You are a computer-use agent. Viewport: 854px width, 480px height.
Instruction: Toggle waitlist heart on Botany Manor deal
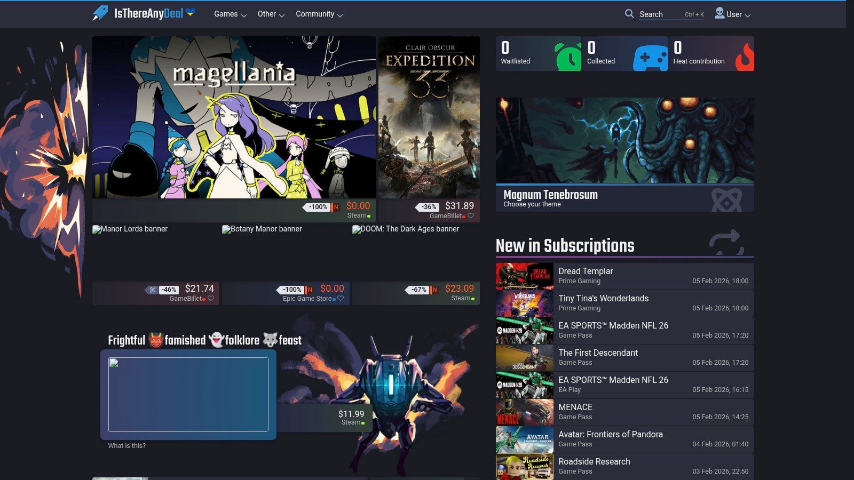point(341,299)
